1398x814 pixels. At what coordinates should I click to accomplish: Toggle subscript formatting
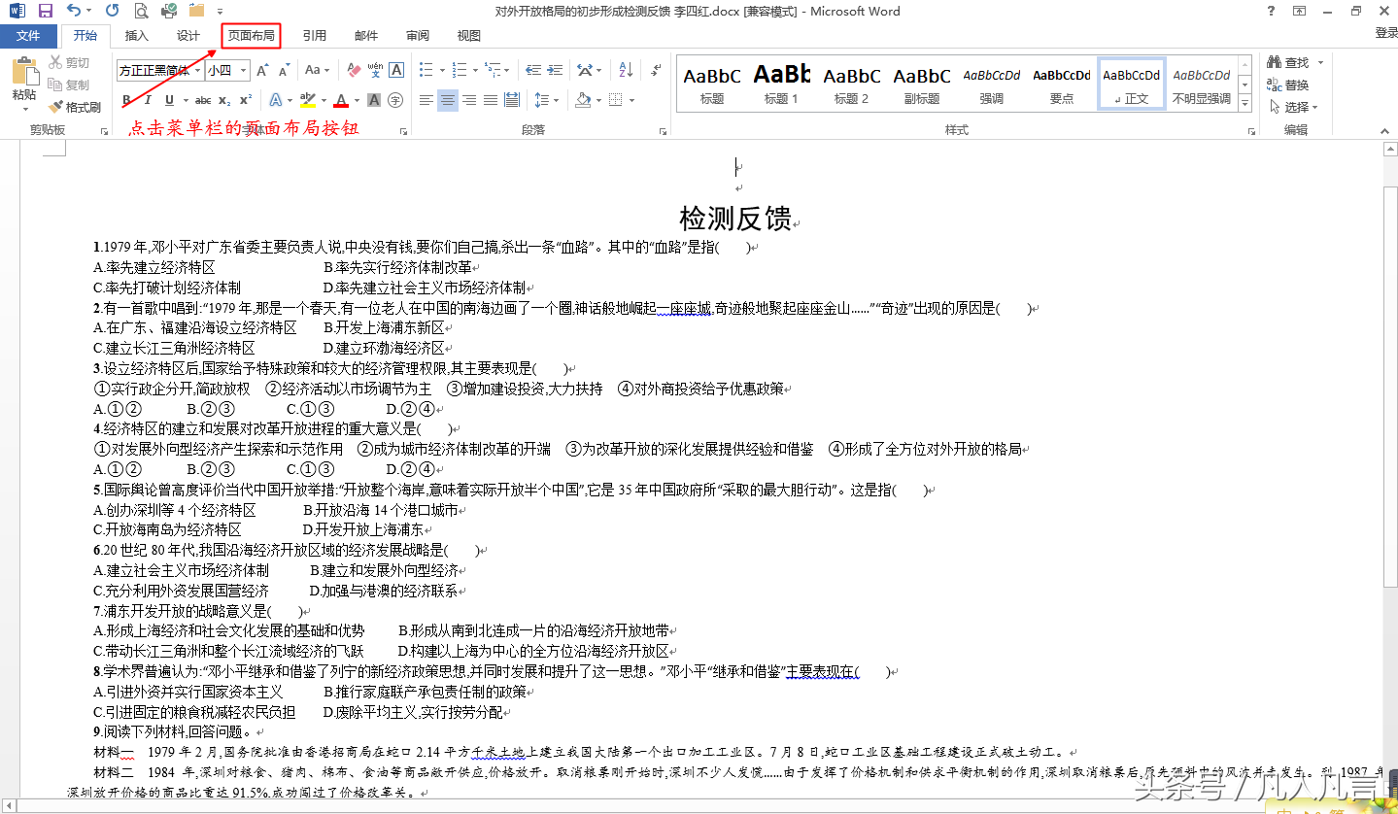pos(224,100)
